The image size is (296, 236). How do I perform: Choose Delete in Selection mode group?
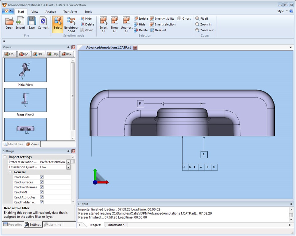[x=87, y=24]
